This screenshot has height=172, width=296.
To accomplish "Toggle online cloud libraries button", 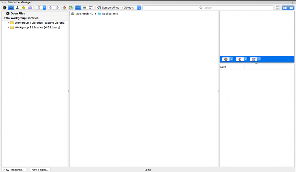I will click(30, 8).
